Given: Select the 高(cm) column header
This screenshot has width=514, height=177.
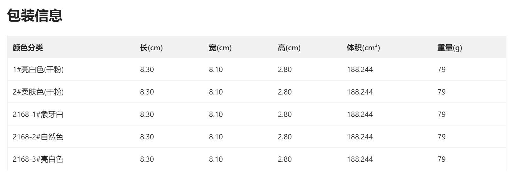Looking at the screenshot, I should pyautogui.click(x=289, y=48).
